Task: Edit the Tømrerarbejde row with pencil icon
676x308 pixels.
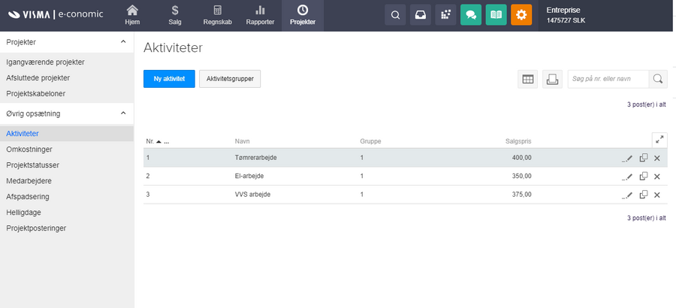Action: (x=628, y=158)
